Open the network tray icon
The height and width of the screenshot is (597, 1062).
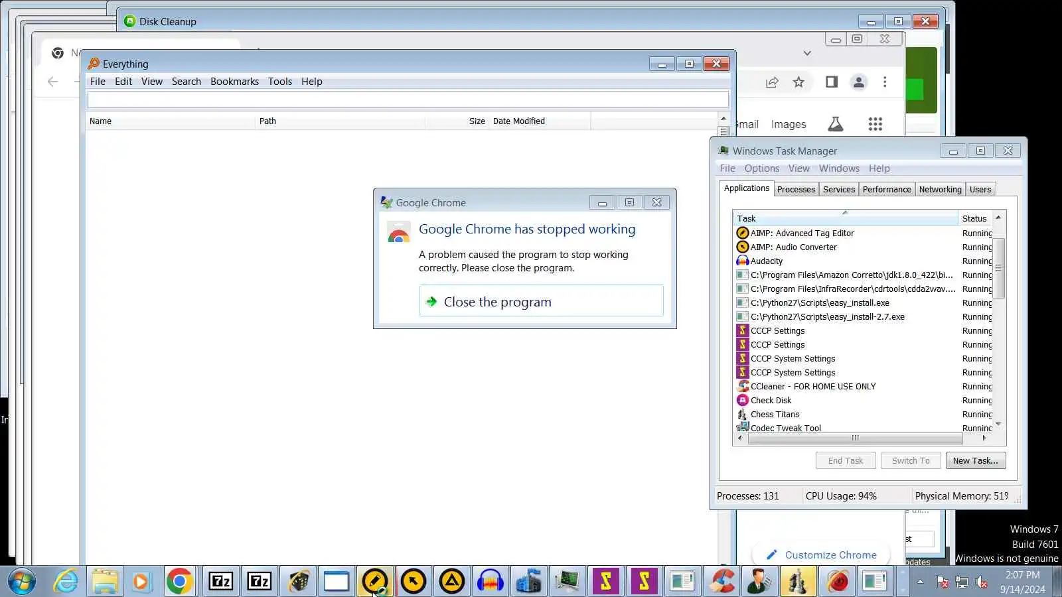pyautogui.click(x=962, y=582)
